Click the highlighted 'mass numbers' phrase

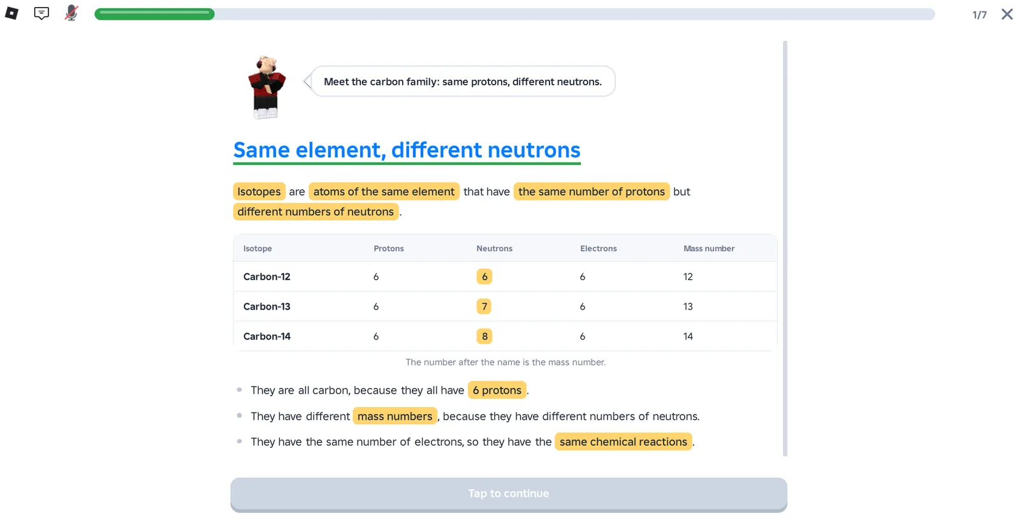click(x=395, y=417)
